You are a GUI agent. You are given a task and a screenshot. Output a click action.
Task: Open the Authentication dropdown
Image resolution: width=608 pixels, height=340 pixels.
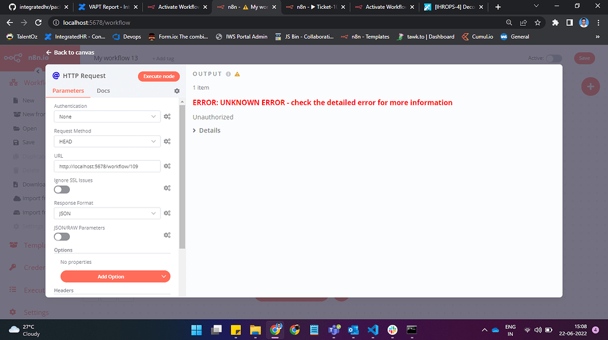point(106,116)
